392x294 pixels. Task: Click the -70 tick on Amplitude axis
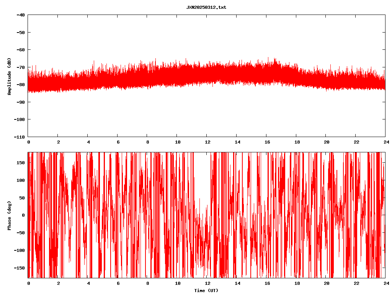click(x=21, y=67)
